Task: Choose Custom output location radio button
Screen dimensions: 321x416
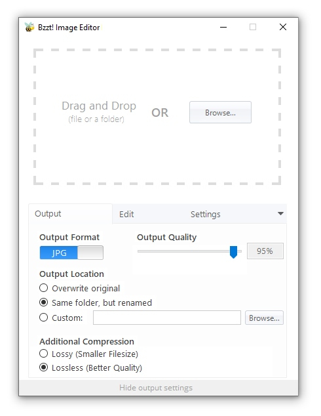Action: [x=43, y=318]
